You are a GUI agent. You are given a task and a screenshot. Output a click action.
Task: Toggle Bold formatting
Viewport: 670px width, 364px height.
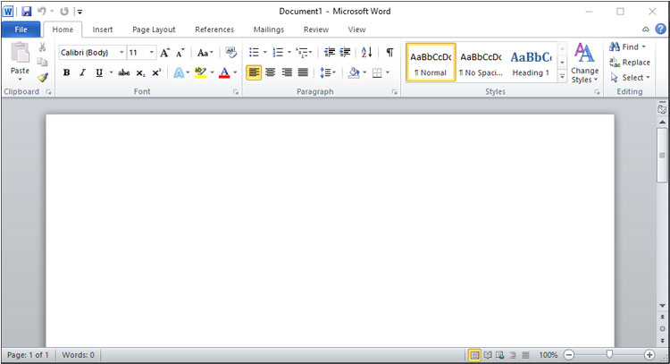click(x=67, y=72)
